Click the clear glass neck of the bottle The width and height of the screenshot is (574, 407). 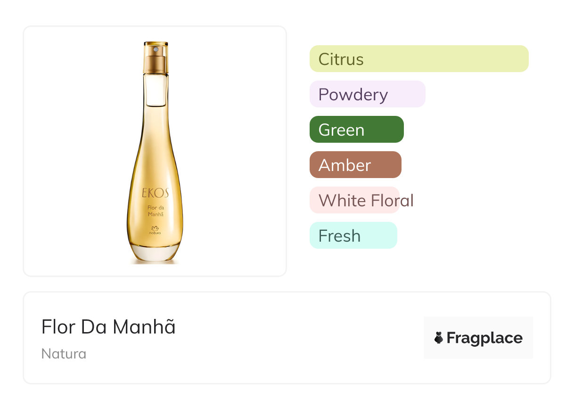(x=156, y=90)
